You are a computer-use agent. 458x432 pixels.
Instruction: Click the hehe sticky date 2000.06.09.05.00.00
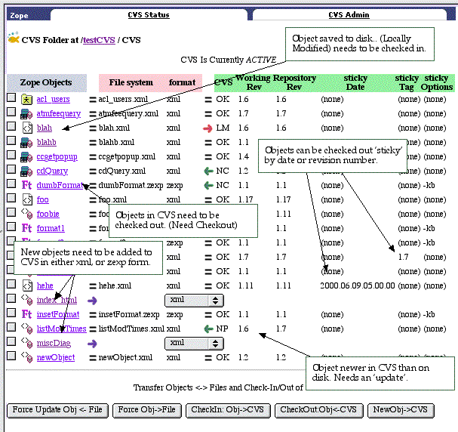pyautogui.click(x=358, y=285)
